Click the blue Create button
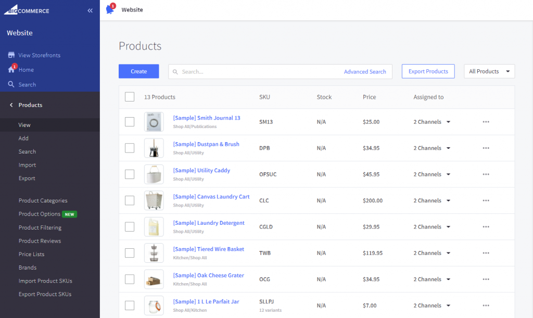Image resolution: width=533 pixels, height=318 pixels. [138, 71]
